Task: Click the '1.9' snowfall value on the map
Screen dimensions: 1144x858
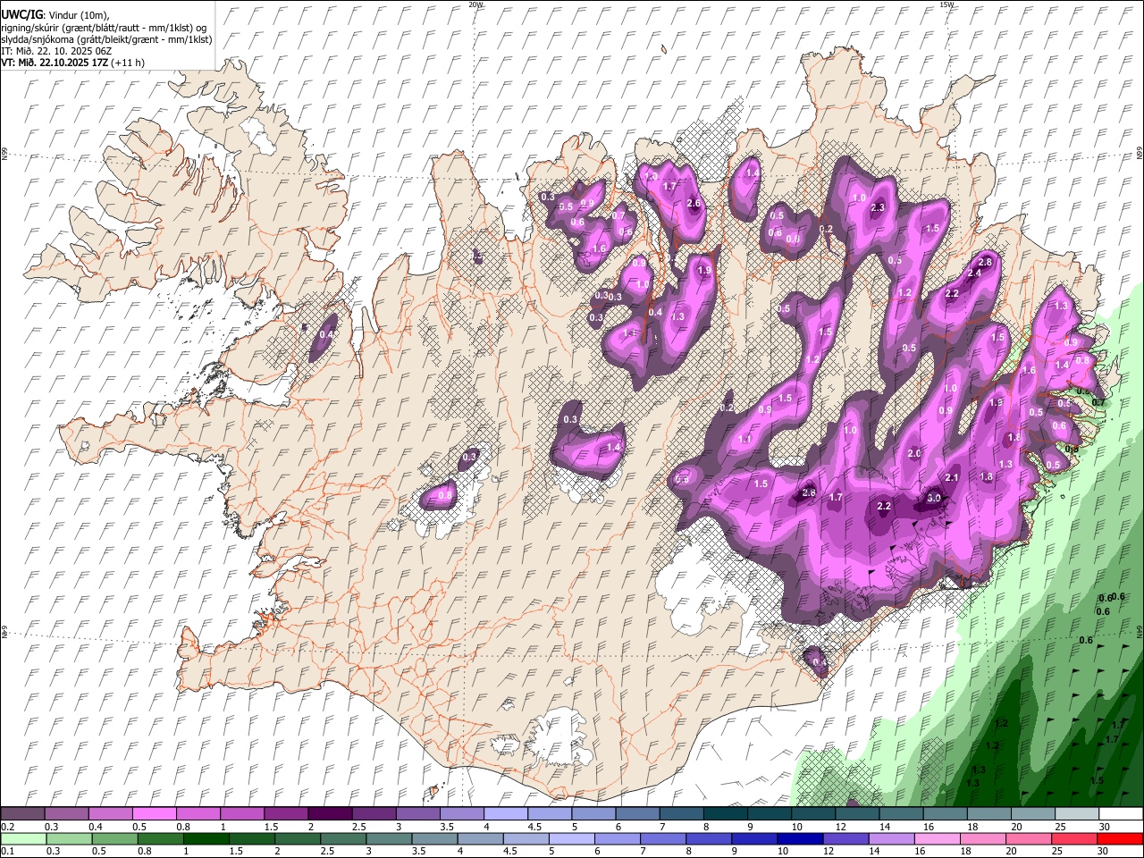Action: coord(704,271)
